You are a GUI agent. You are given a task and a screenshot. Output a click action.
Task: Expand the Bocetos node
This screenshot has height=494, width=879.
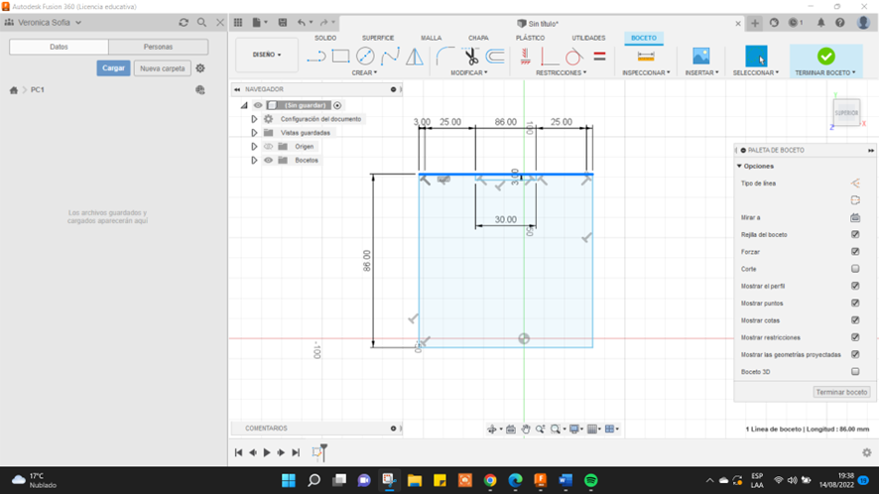click(x=254, y=161)
